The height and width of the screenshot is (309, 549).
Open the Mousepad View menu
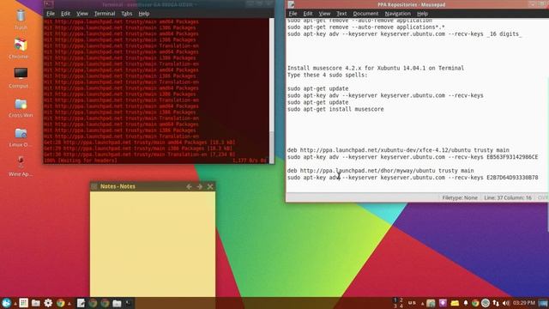pyautogui.click(x=324, y=14)
